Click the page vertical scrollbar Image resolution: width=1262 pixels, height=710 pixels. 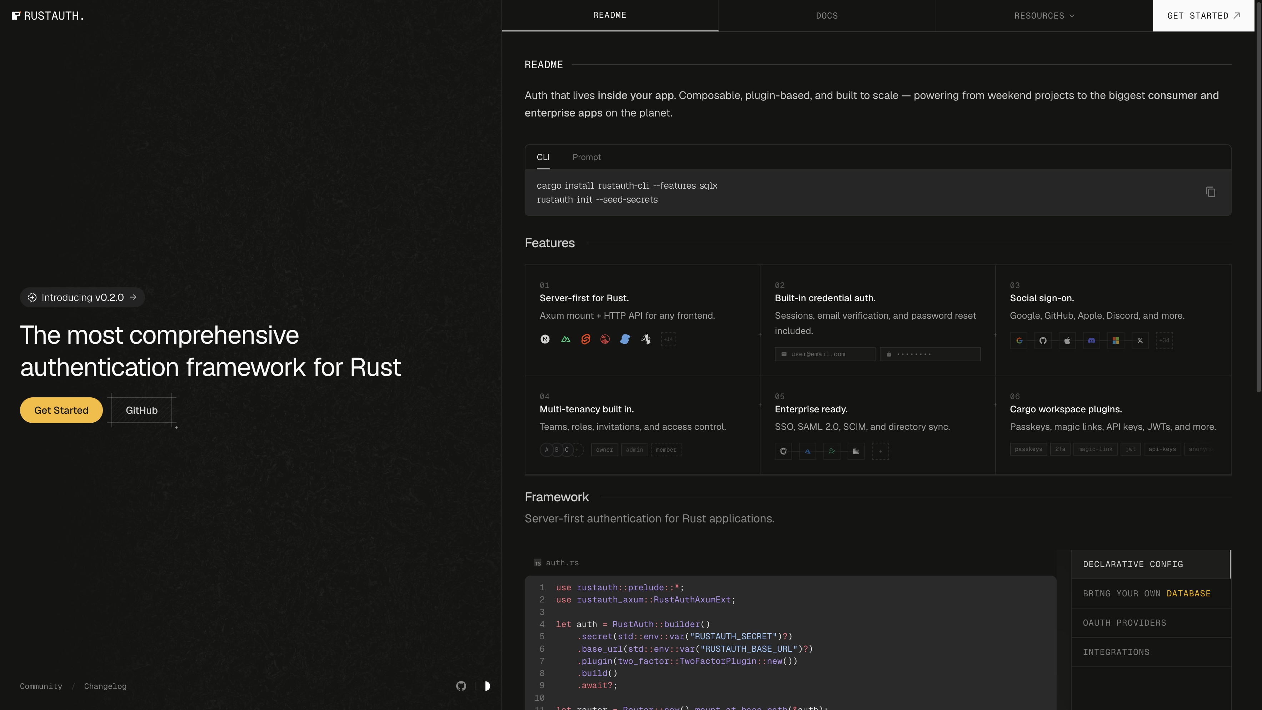click(1258, 196)
